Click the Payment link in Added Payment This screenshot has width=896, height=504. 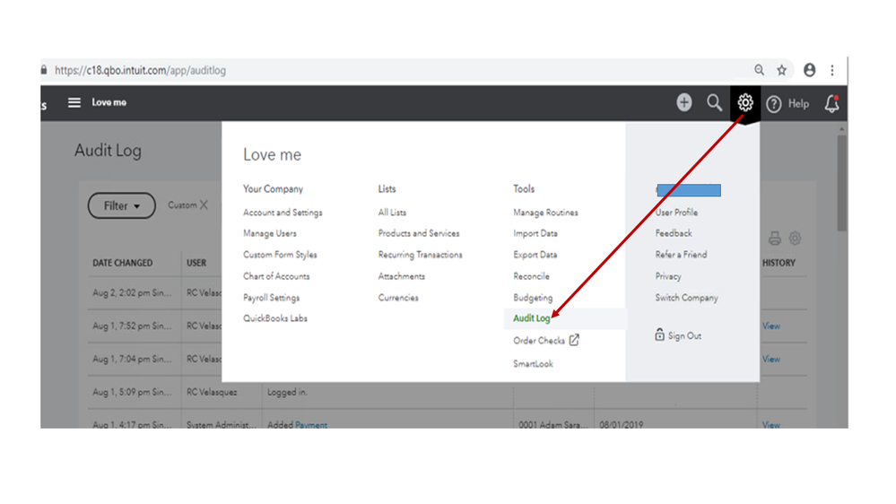pyautogui.click(x=311, y=425)
